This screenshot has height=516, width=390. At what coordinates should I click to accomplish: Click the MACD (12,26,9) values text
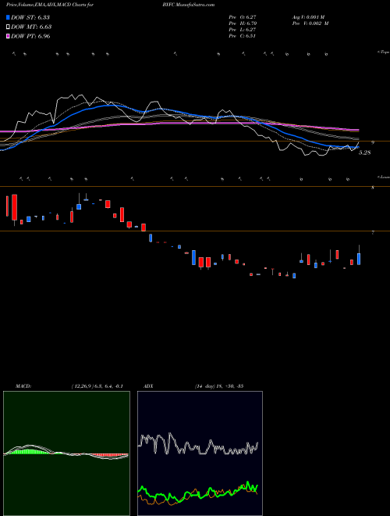pyautogui.click(x=97, y=386)
